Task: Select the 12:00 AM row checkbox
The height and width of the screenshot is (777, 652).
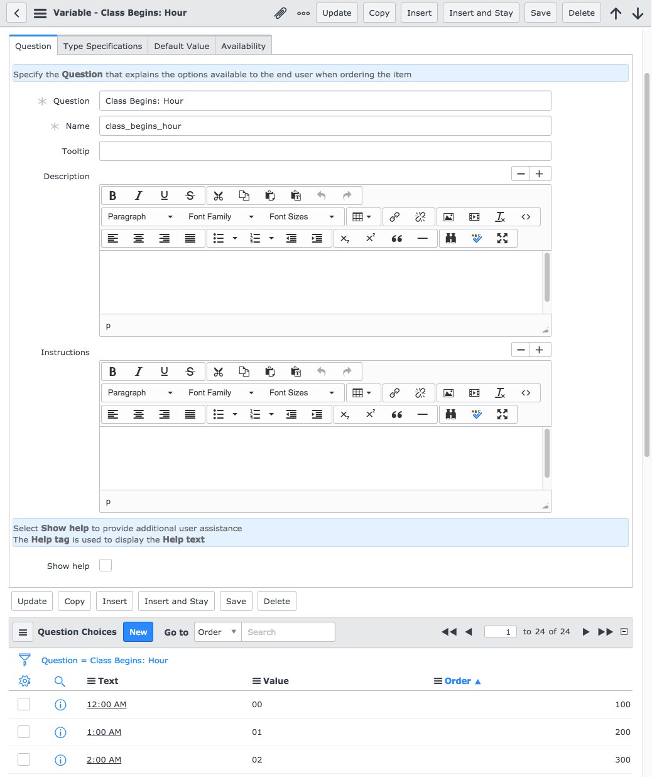Action: click(24, 704)
